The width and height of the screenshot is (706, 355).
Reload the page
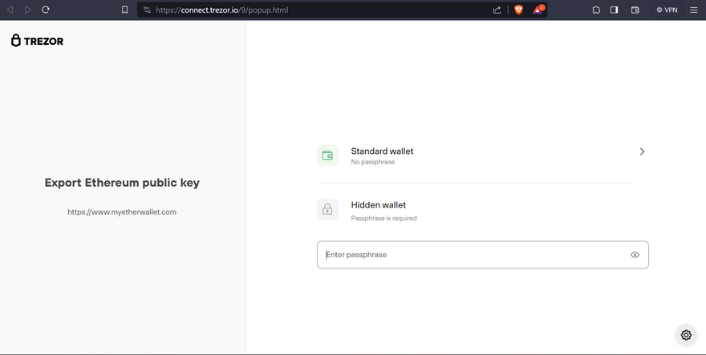[46, 10]
